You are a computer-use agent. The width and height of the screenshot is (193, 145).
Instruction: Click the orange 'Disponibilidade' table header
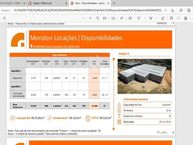tap(60, 55)
